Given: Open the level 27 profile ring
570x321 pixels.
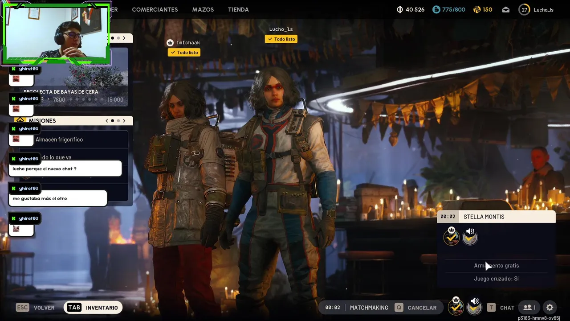Looking at the screenshot, I should click(x=524, y=9).
